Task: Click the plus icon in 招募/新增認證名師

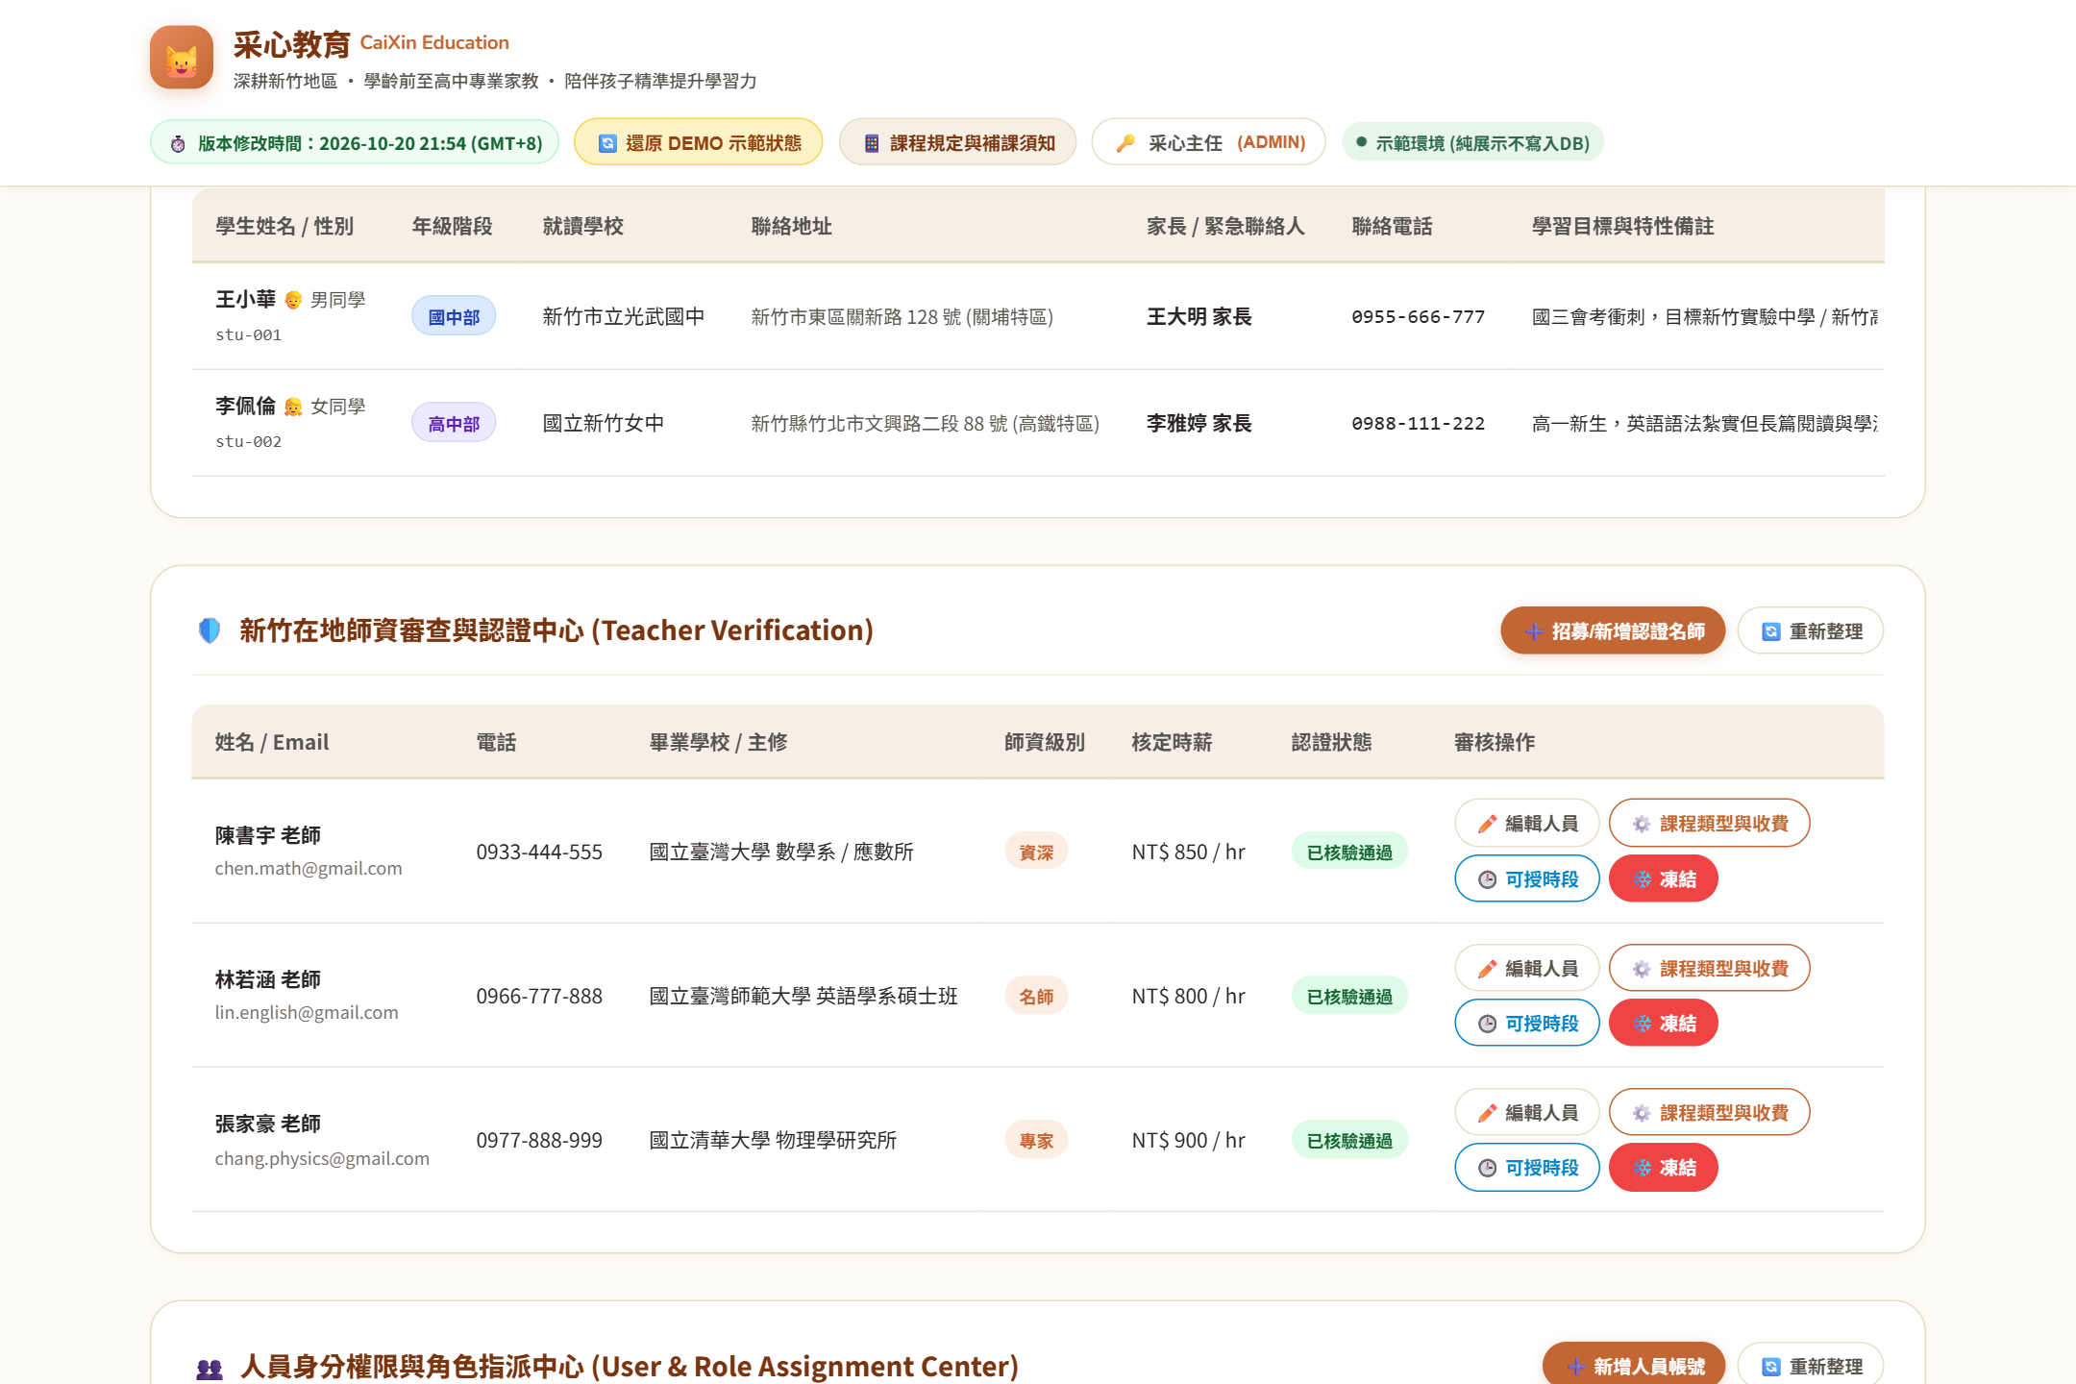Action: tap(1534, 631)
